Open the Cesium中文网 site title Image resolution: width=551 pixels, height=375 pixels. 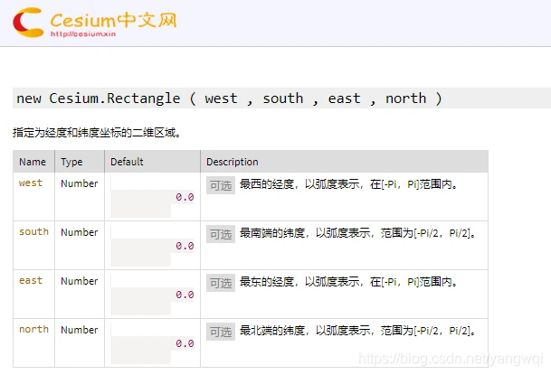[113, 21]
